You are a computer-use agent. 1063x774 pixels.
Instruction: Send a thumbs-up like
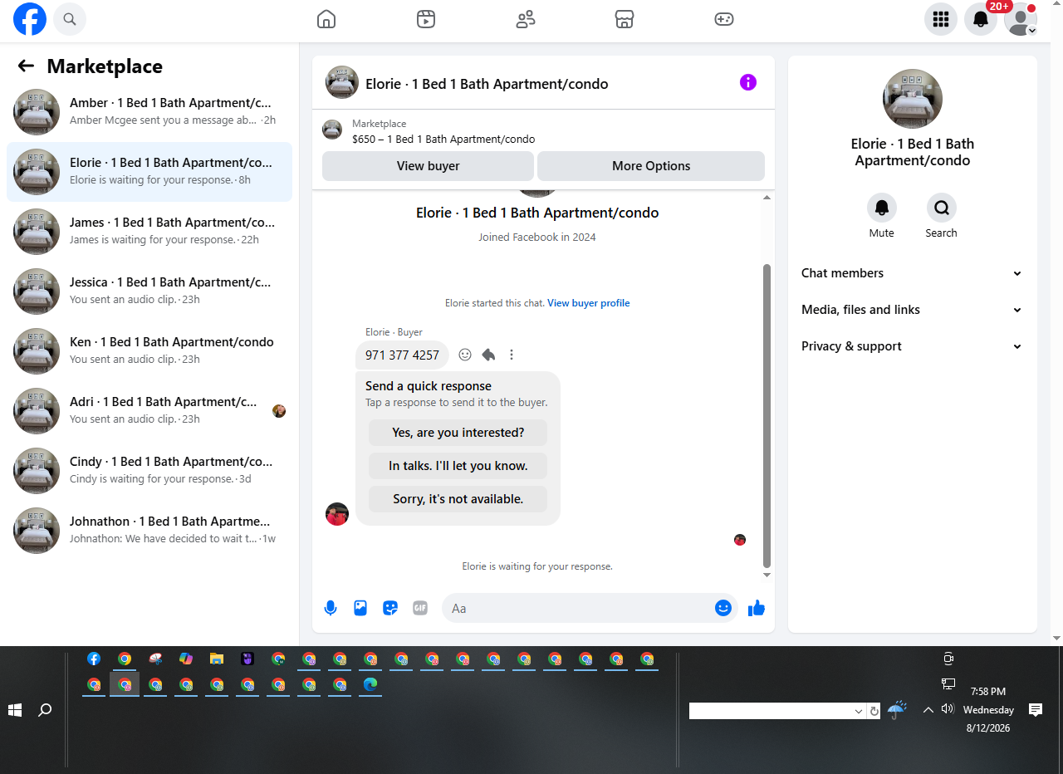tap(757, 608)
